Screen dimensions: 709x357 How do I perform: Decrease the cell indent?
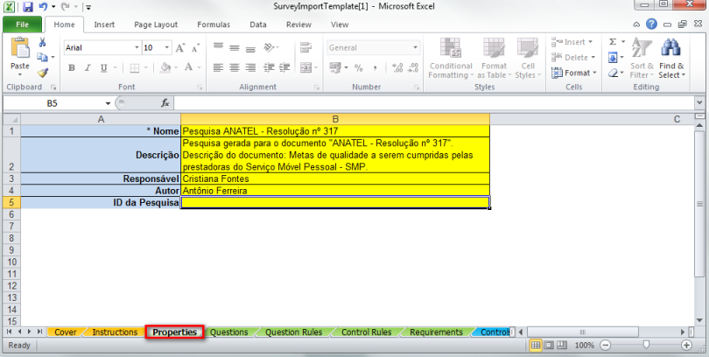tap(269, 67)
